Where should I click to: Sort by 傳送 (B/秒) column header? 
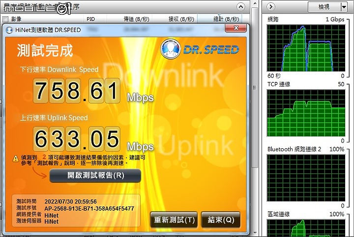(136, 19)
